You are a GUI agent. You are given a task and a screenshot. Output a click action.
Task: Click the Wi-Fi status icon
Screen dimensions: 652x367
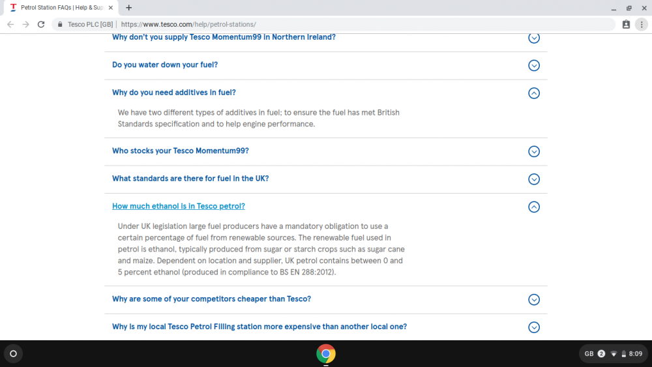tap(614, 354)
